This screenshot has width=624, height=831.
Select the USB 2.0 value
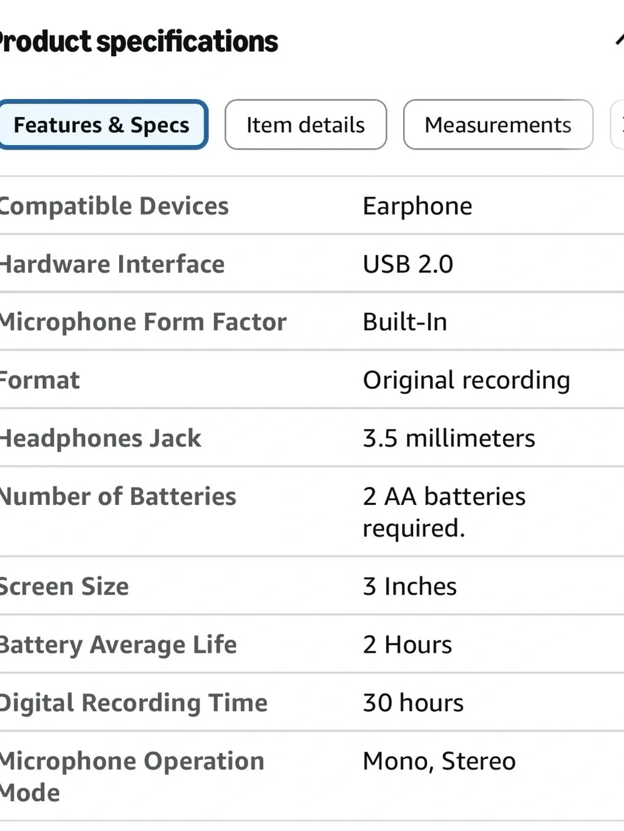(x=408, y=264)
